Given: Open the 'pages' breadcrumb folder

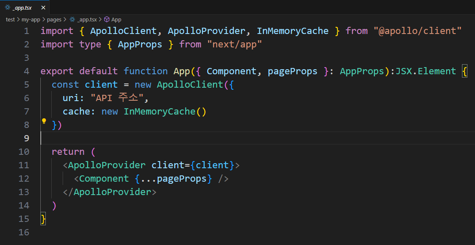Looking at the screenshot, I should (x=54, y=20).
